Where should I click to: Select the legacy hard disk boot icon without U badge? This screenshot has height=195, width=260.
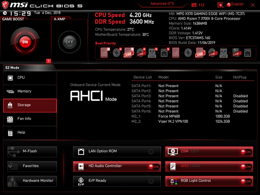(175, 53)
